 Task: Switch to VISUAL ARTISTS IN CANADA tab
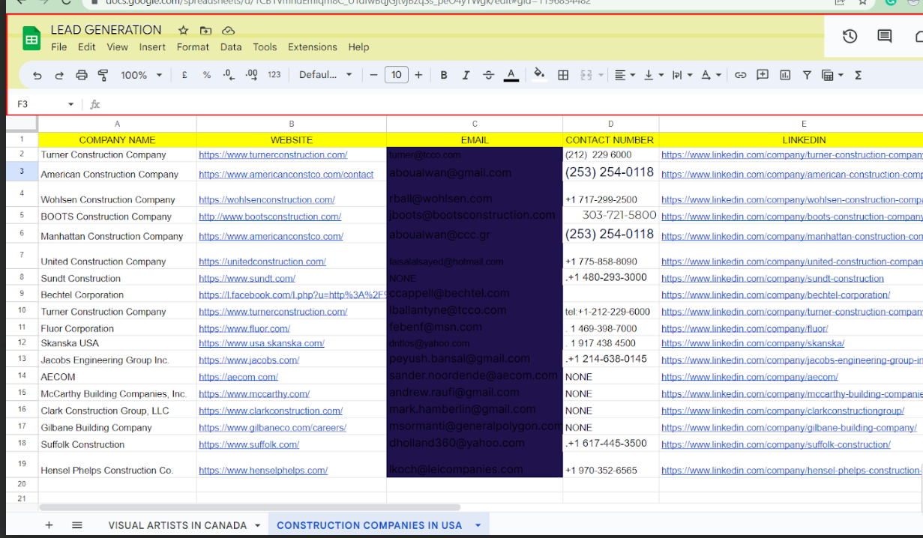tap(177, 525)
